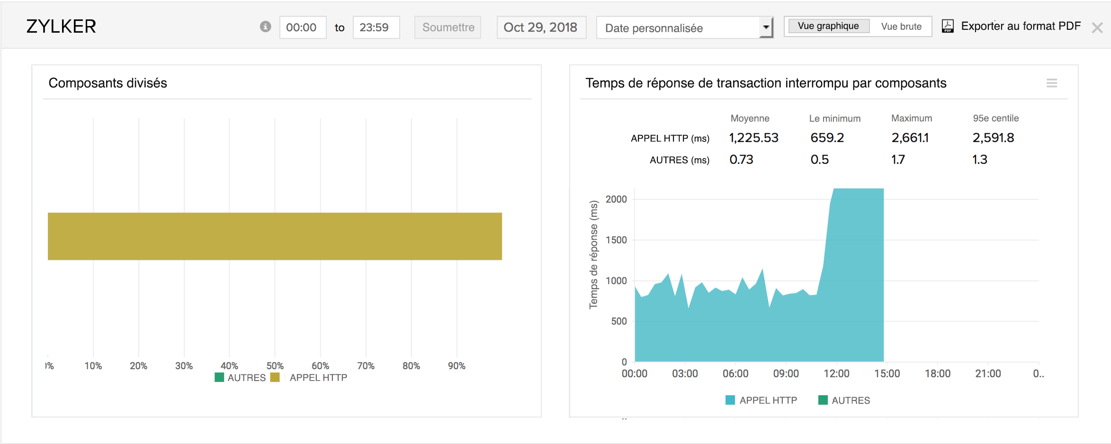Select the Composants divisés panel title
Image resolution: width=1111 pixels, height=444 pixels.
[x=108, y=83]
